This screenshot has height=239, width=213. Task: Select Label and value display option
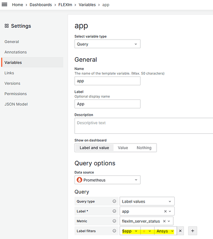tap(94, 148)
